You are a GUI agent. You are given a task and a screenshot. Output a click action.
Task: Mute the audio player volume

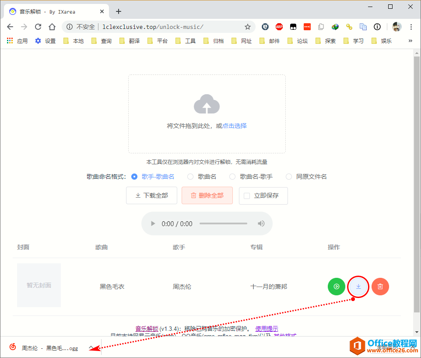261,223
